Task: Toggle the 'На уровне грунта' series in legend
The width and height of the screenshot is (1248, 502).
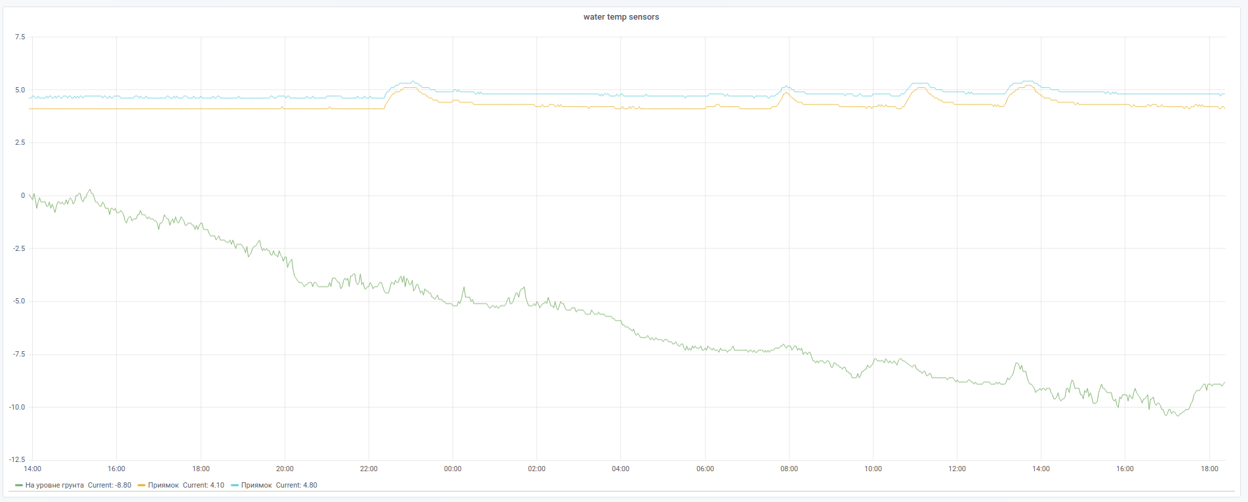Action: pyautogui.click(x=54, y=486)
